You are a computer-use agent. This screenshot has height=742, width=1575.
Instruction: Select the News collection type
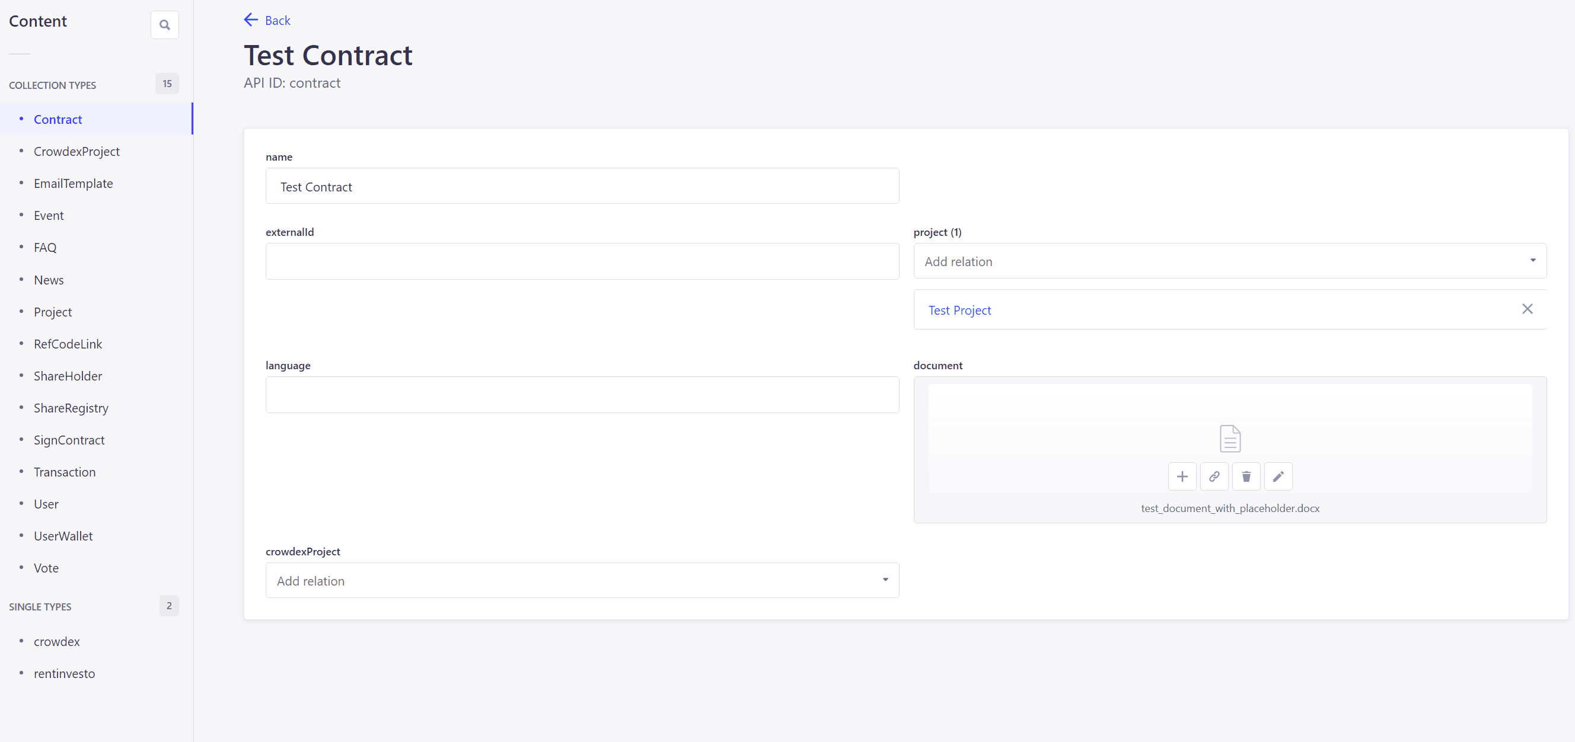(48, 279)
